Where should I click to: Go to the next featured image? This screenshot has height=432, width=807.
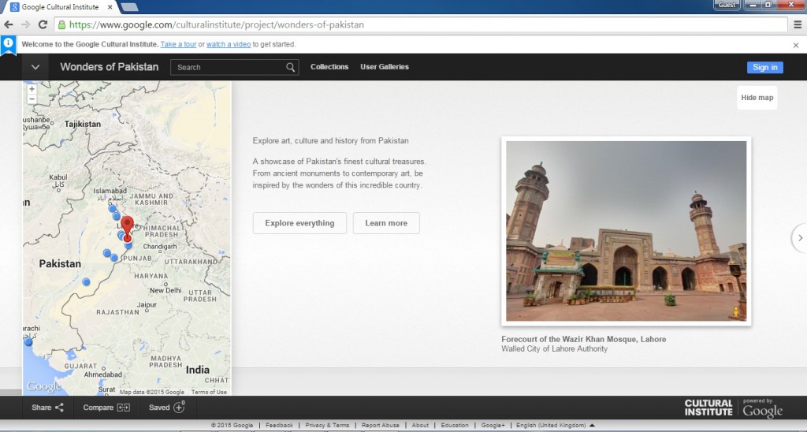pyautogui.click(x=800, y=237)
